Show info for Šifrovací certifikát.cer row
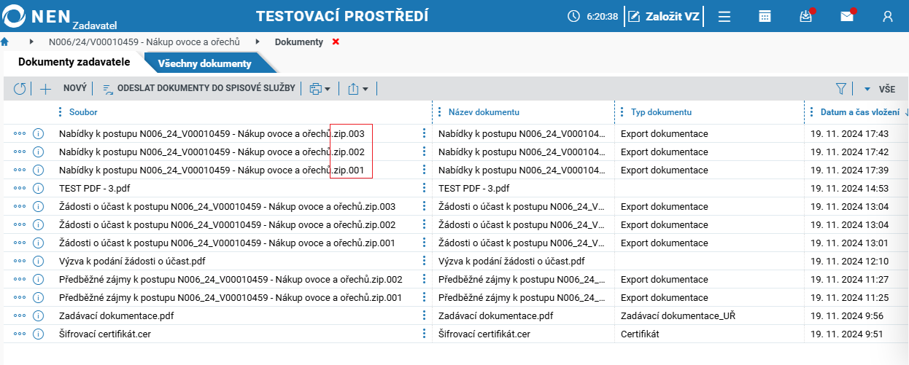Viewport: 909px width, 365px height. click(39, 334)
